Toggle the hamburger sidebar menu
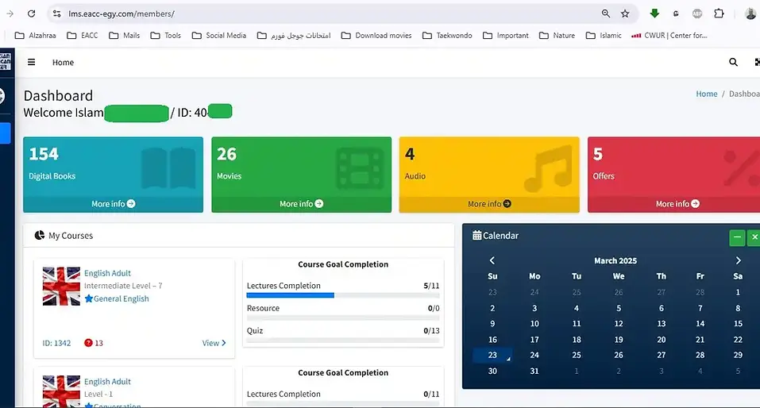The height and width of the screenshot is (408, 760). pyautogui.click(x=32, y=62)
